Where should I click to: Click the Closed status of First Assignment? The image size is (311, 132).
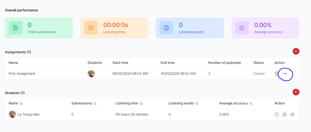pyautogui.click(x=259, y=74)
